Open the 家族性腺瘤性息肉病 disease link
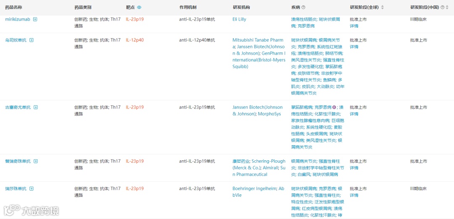The width and height of the screenshot is (454, 219). pyautogui.click(x=310, y=120)
